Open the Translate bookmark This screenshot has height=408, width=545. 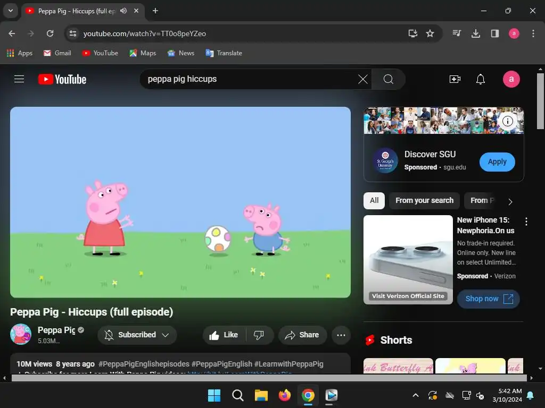(x=224, y=53)
